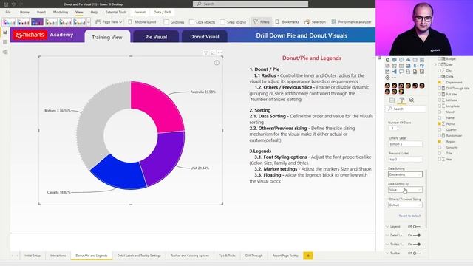The width and height of the screenshot is (473, 266).
Task: Open the Fields well tab in Visualizations
Action: point(392,100)
